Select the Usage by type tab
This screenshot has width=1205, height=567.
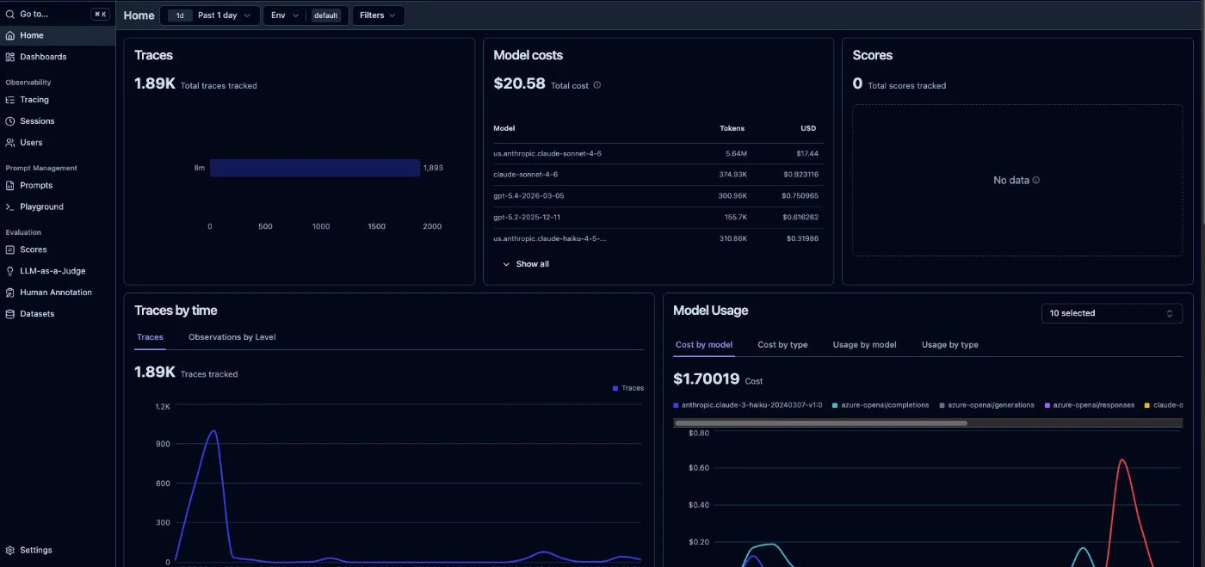coord(950,345)
